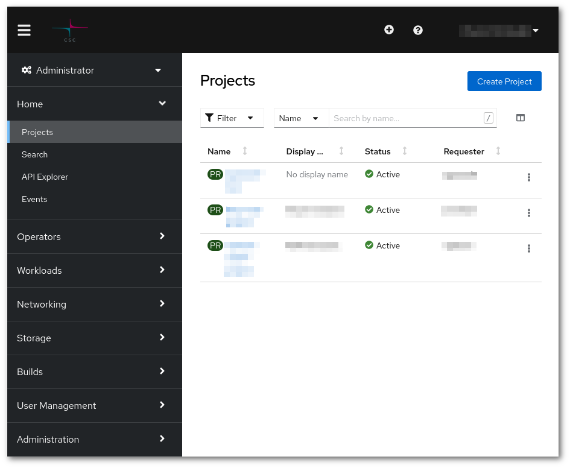
Task: Open kebab menu for the third project row
Action: (x=528, y=248)
